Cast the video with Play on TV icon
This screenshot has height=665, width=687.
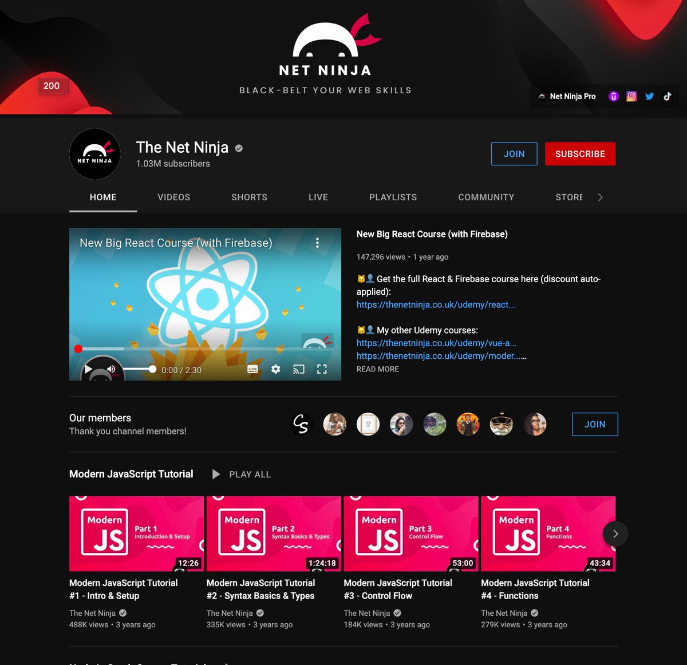tap(299, 370)
